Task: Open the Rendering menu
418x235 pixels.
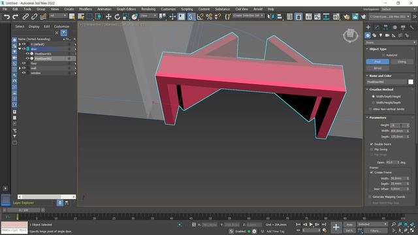Action: pyautogui.click(x=148, y=9)
